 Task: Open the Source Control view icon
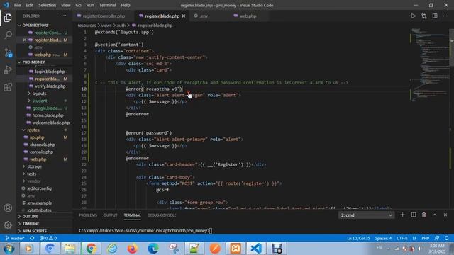(8, 52)
